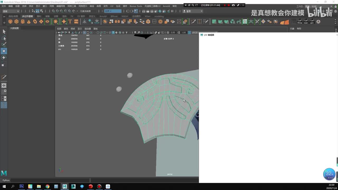Open the 文件 menu
Screen dimensions: 338x190
pyautogui.click(x=4, y=6)
